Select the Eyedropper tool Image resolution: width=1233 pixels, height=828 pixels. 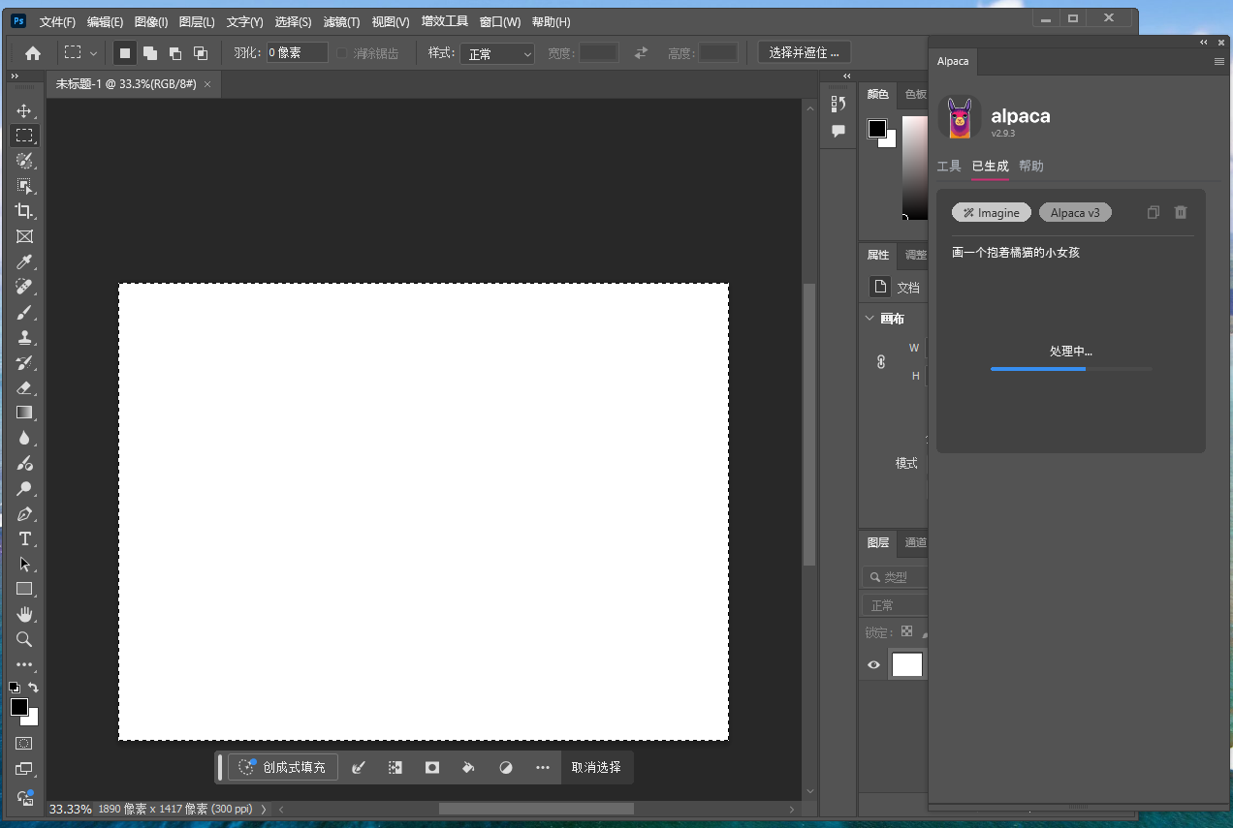pos(24,261)
